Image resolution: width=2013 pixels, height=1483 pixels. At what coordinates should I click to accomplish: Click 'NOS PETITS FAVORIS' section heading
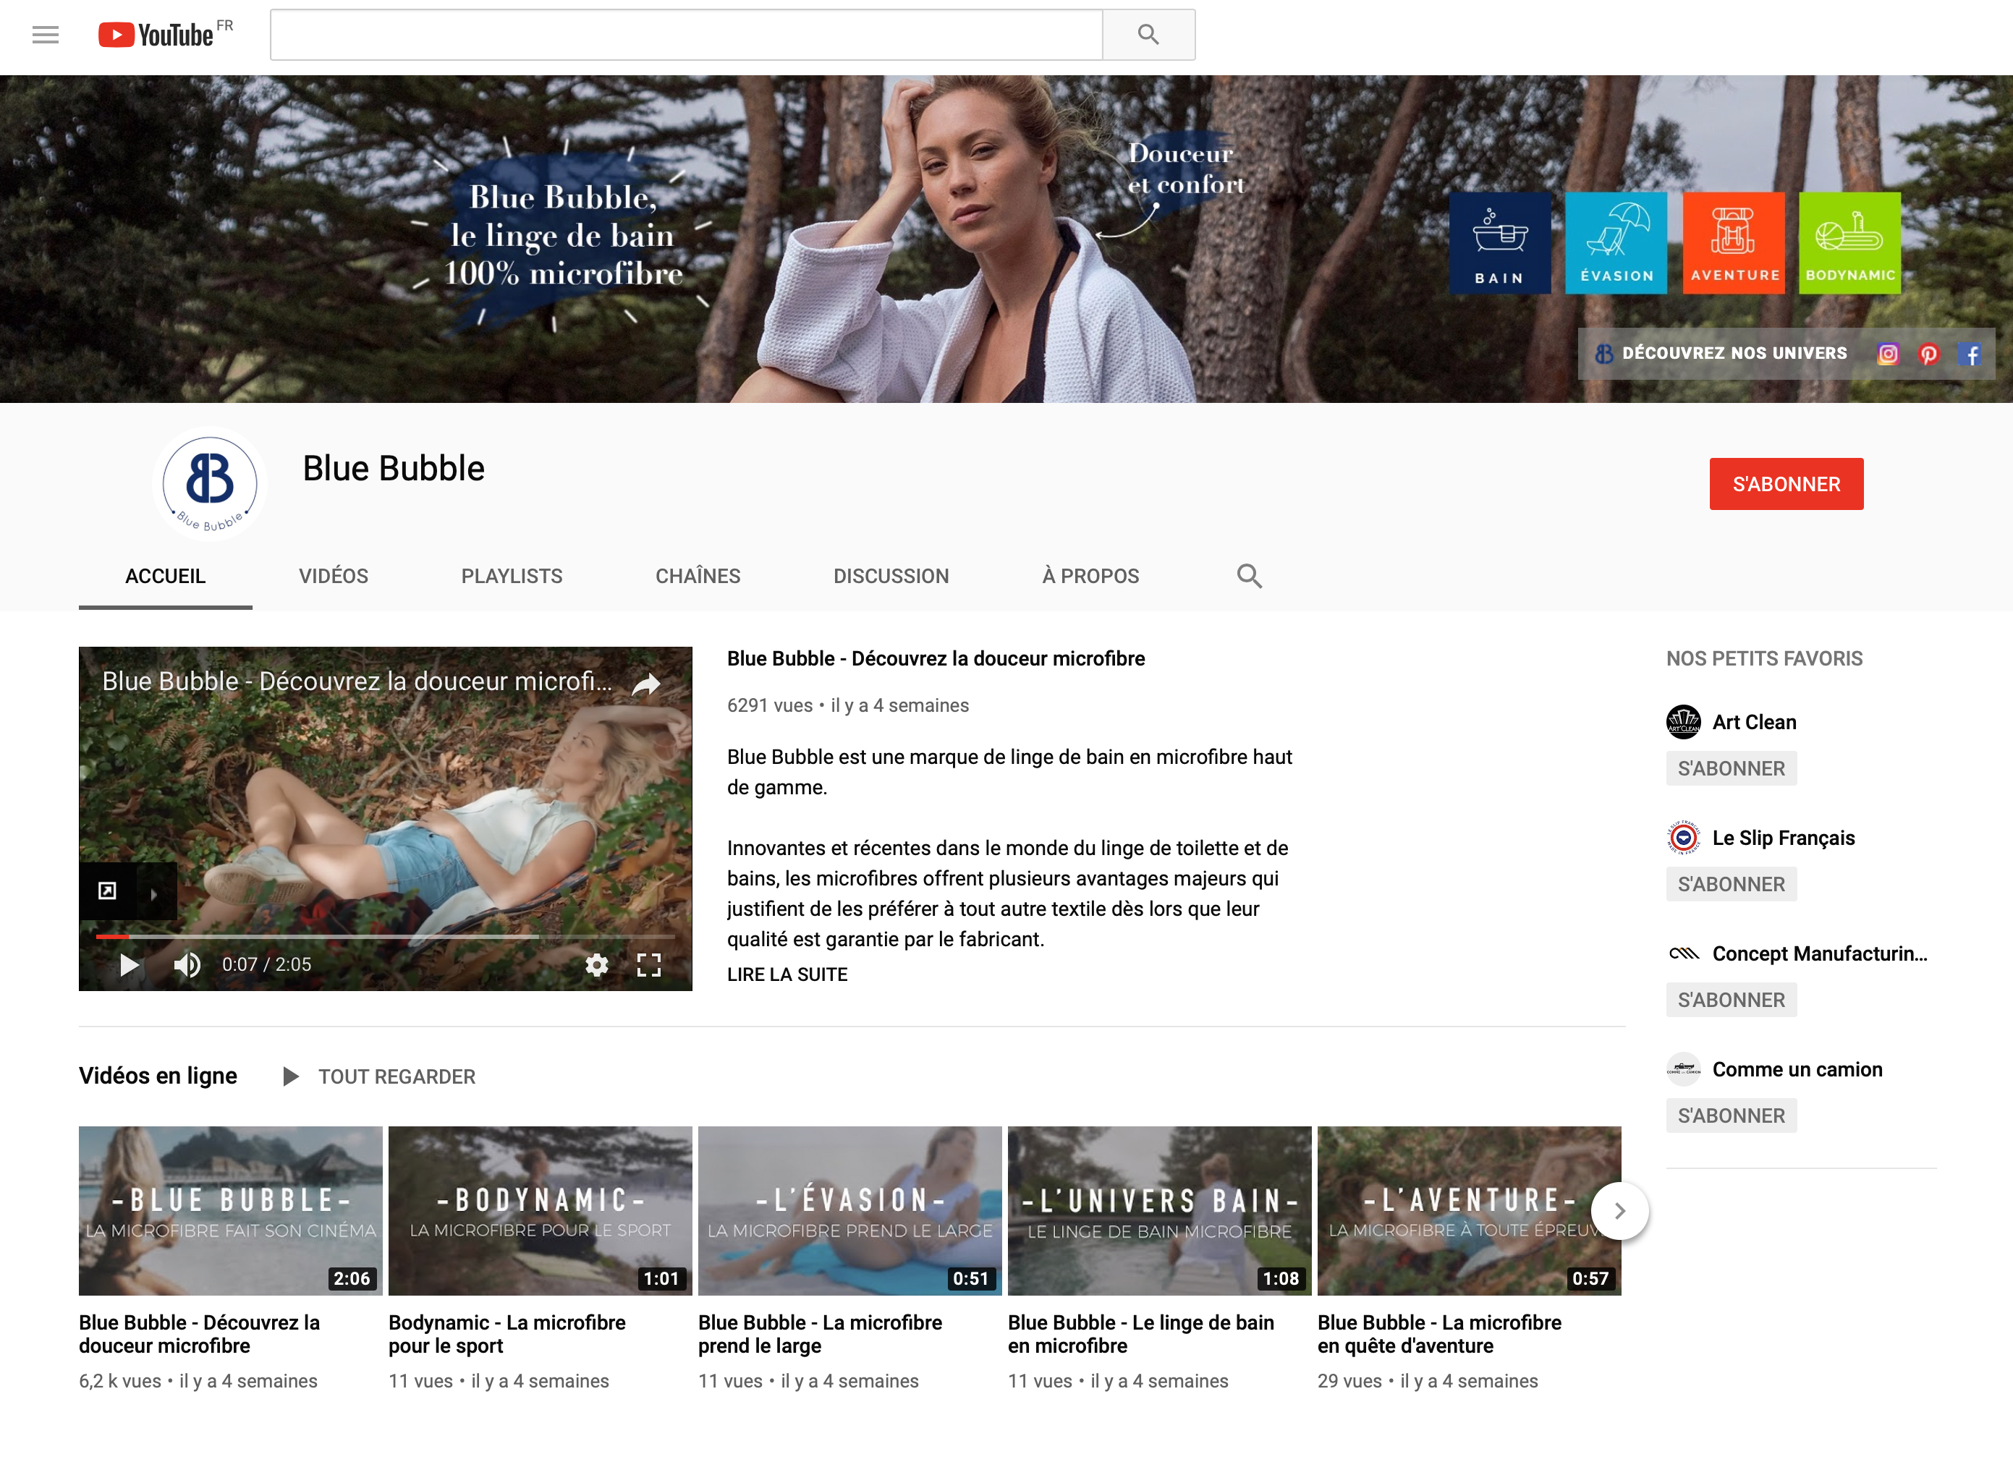pyautogui.click(x=1764, y=659)
